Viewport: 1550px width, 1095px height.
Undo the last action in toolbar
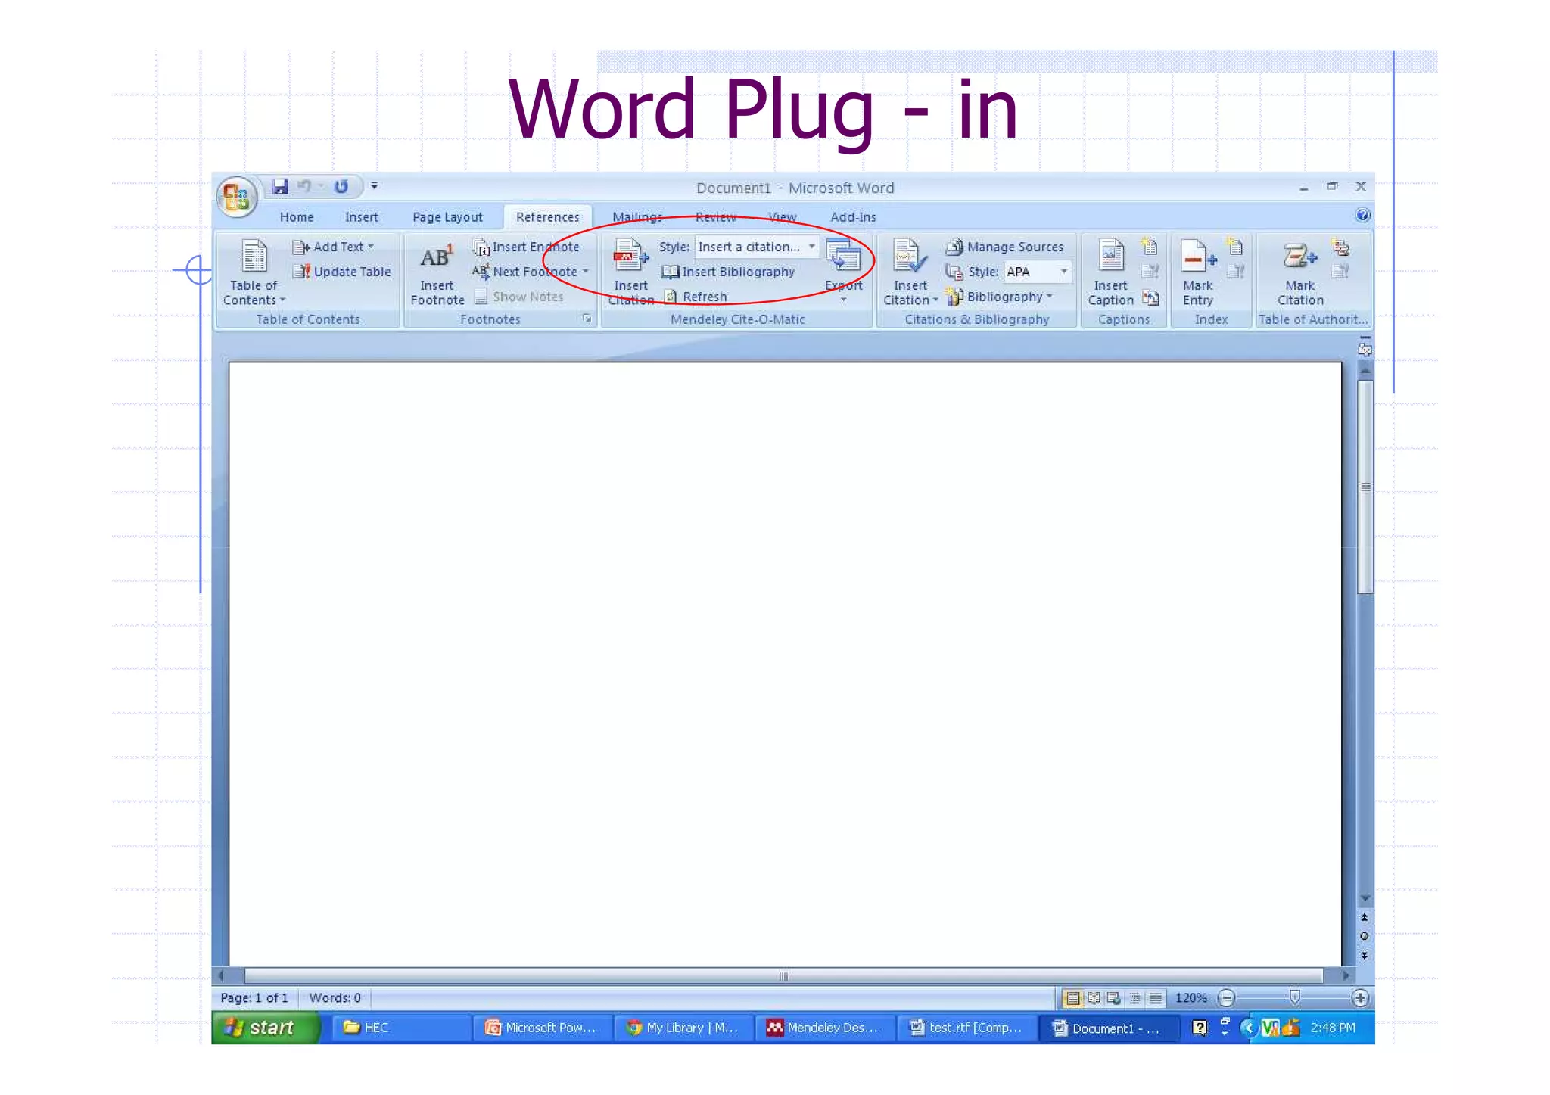click(304, 186)
